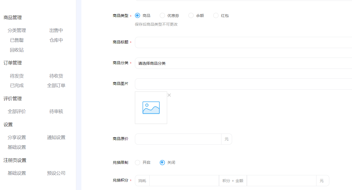Open 分享设置 settings
Viewport: 352px width, 190px height.
17,137
